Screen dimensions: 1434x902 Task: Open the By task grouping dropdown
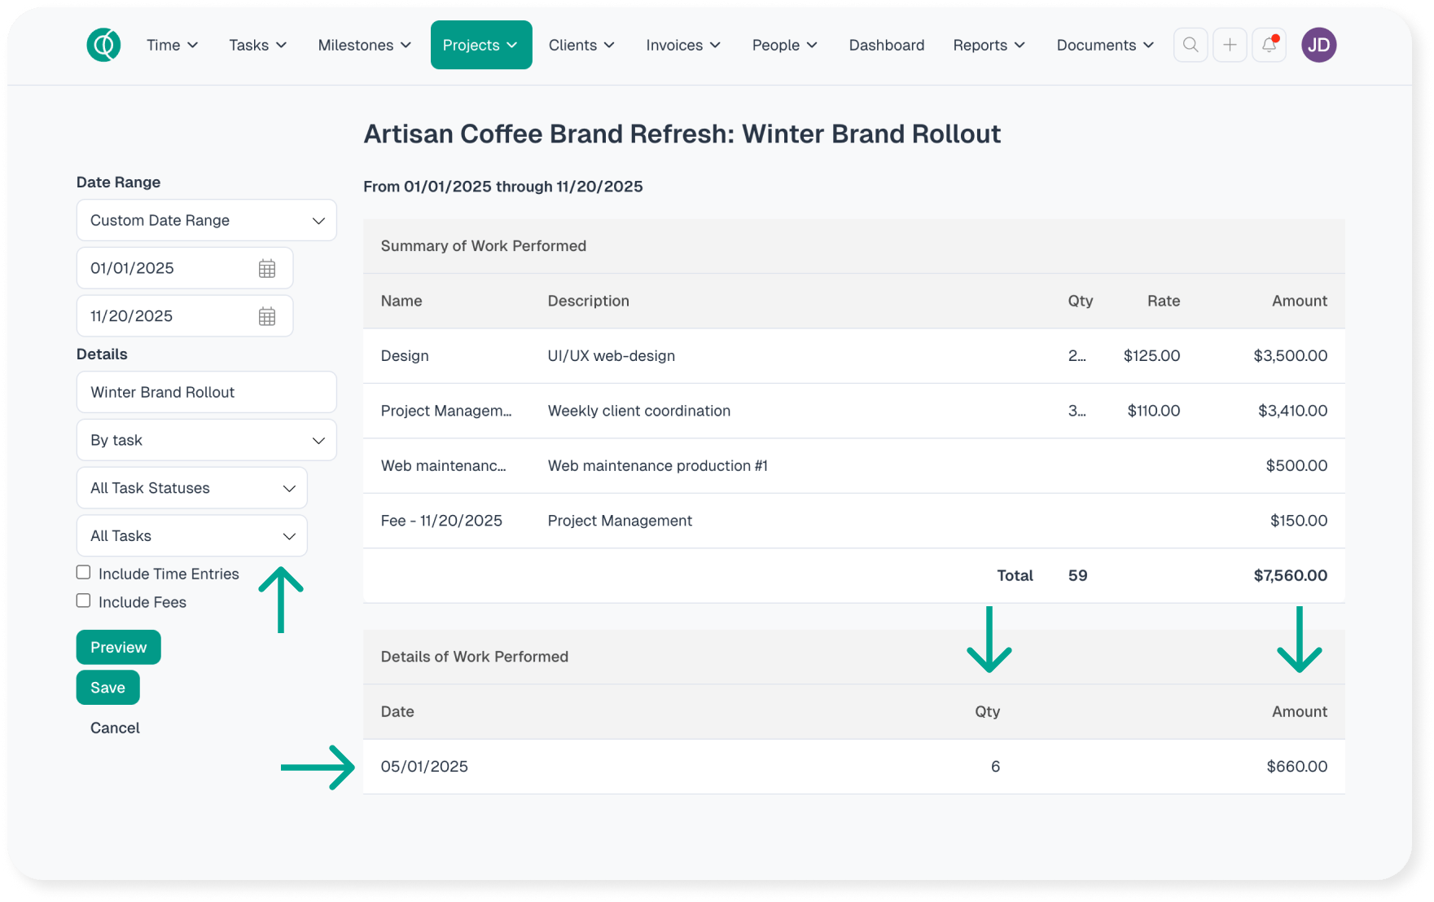point(207,440)
